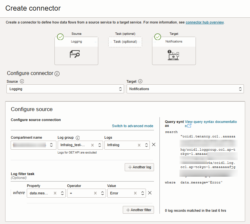Open the Logs Infralog dropdown
The image size is (250, 224).
[146, 145]
